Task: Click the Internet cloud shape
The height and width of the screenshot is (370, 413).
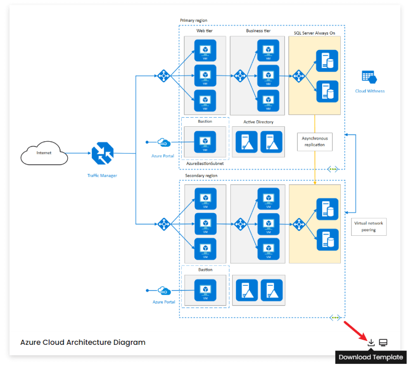Action: (x=44, y=153)
